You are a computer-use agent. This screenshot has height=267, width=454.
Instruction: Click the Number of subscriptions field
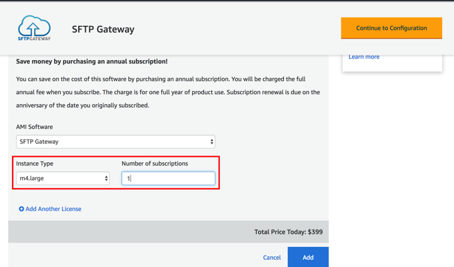click(x=168, y=178)
